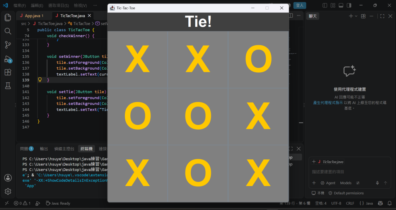Open the Explorer view in activity bar
The width and height of the screenshot is (396, 210).
(x=8, y=17)
